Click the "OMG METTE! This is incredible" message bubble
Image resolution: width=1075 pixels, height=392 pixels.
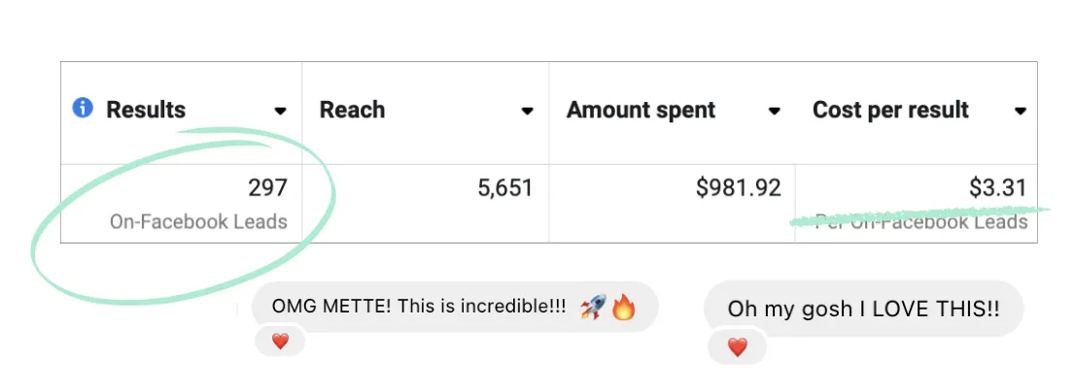[418, 308]
